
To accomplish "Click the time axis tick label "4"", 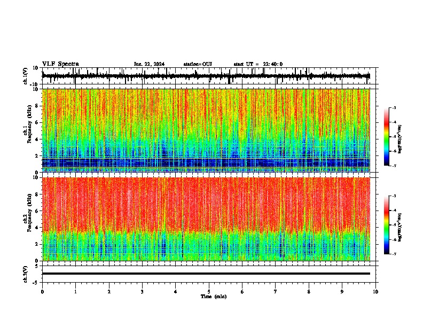I will tap(176, 292).
